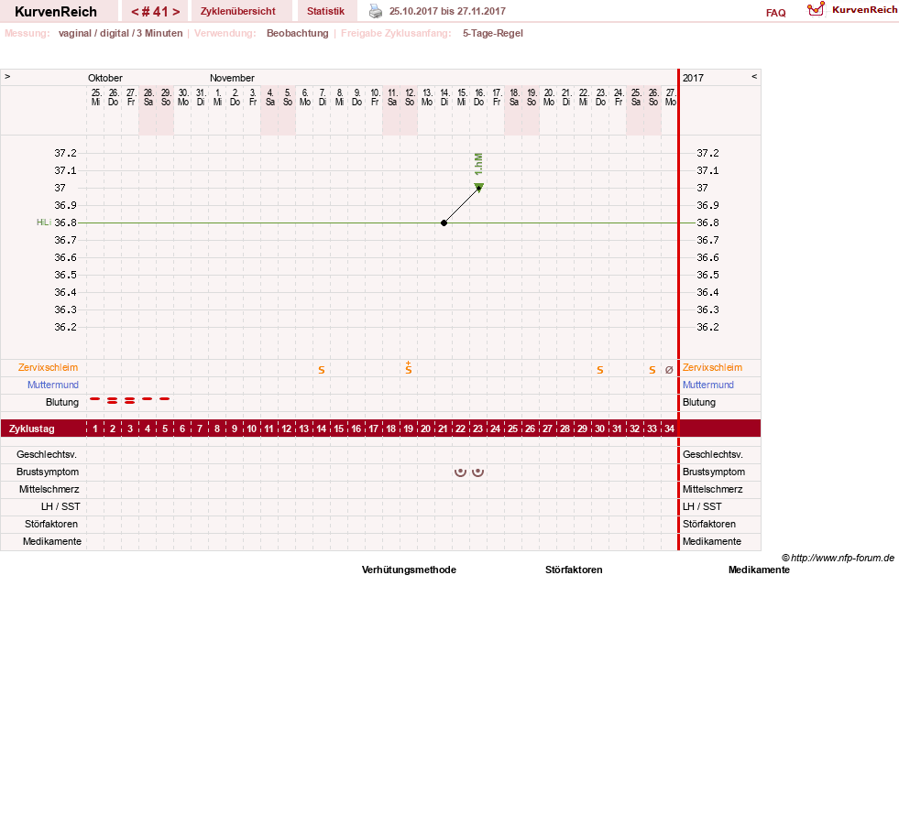Click the cervical mucus S on cycle day 30
The image size is (899, 825).
pos(599,370)
